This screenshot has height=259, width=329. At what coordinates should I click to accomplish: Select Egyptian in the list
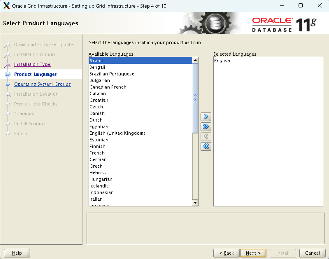click(140, 127)
